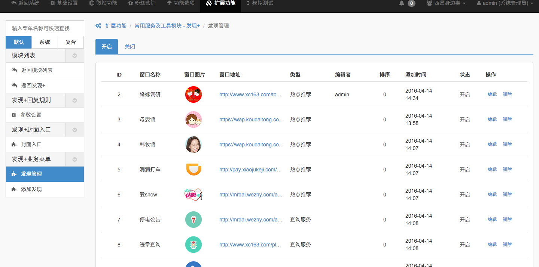This screenshot has width=539, height=267.
Task: Click puzzle icon beside 添加发现
Action: 14,189
